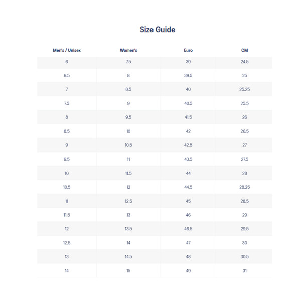
Task: Select Euro size 46.5 cell
Action: pos(188,229)
